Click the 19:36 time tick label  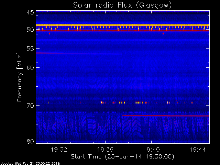(105, 150)
